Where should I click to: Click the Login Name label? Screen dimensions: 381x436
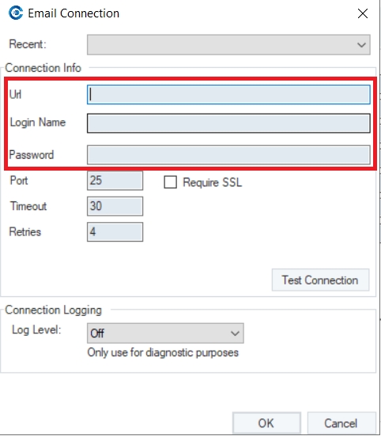38,122
